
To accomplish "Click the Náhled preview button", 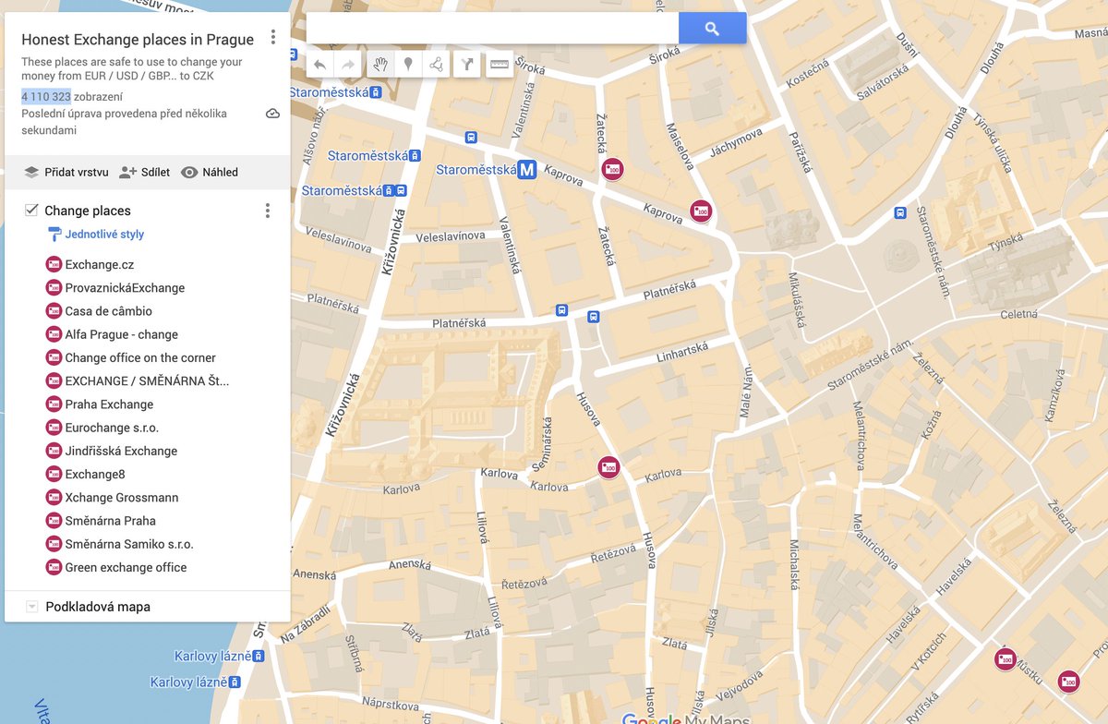I will pos(210,172).
